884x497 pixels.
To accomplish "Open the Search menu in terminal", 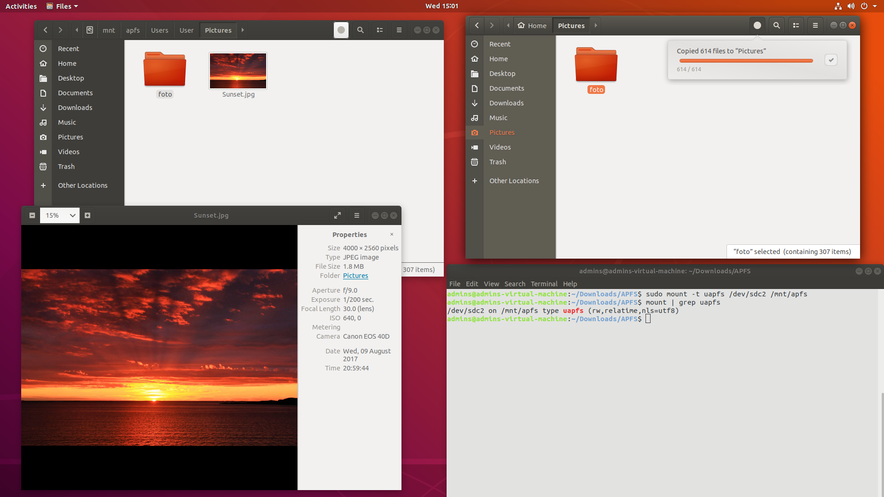I will click(x=515, y=284).
